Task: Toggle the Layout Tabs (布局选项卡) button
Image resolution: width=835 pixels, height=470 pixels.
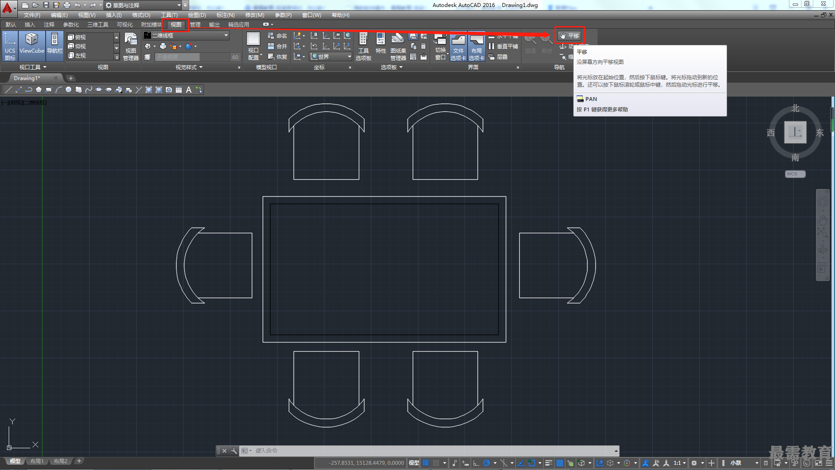Action: coord(476,46)
